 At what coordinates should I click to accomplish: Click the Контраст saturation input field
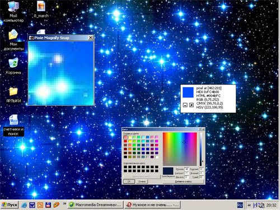(x=186, y=173)
